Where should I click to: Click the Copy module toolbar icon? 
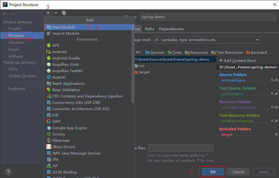64,13
